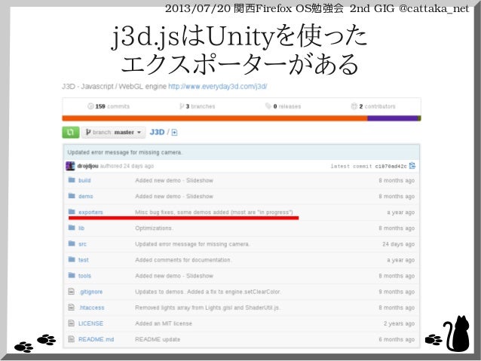Screen dimensions: 481x361
Task: Open exporters commit message 'Misc bug fixes'
Action: point(214,213)
